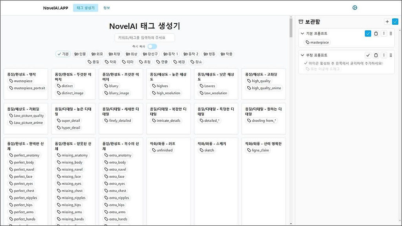402x226 pixels.
Task: Click the theme toggle icon in the header
Action: coord(354,8)
